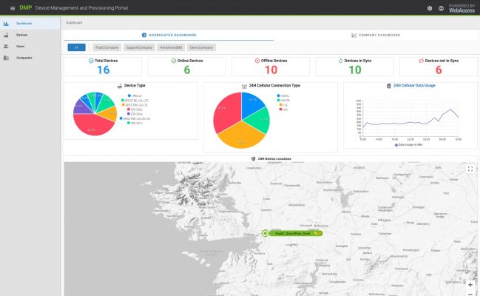This screenshot has height=296, width=480.
Task: Filter by DemoCompany
Action: (x=201, y=47)
